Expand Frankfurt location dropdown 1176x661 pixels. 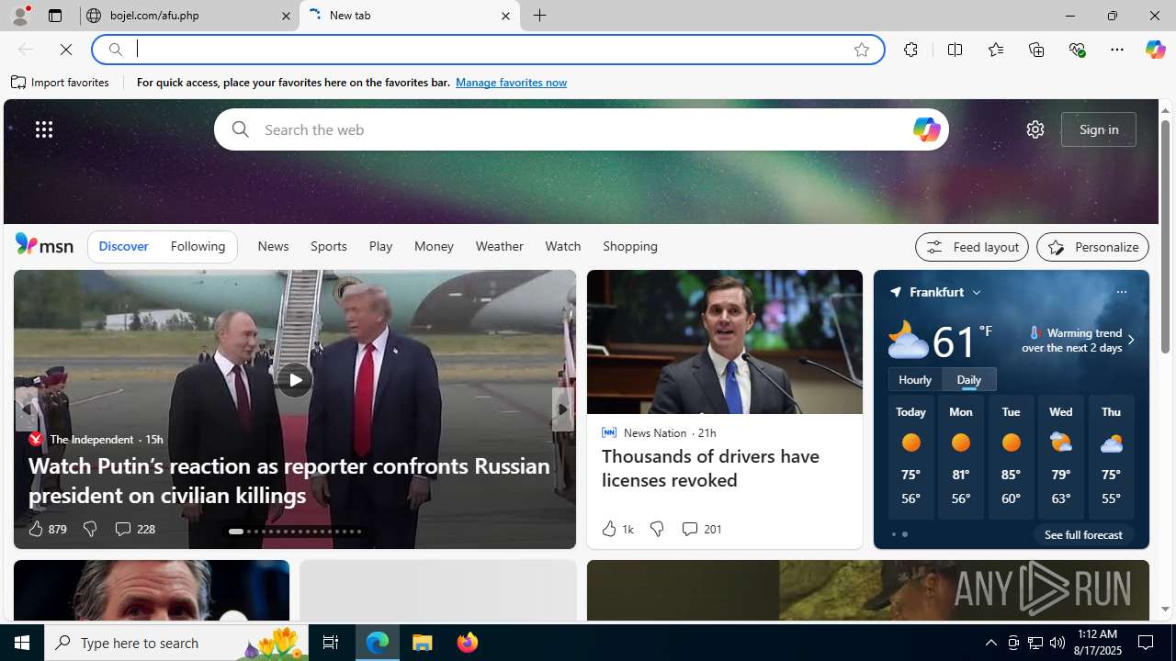(x=977, y=292)
